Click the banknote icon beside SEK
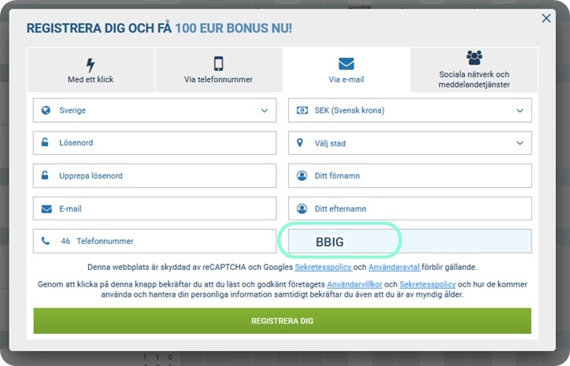This screenshot has width=570, height=366. (x=302, y=110)
